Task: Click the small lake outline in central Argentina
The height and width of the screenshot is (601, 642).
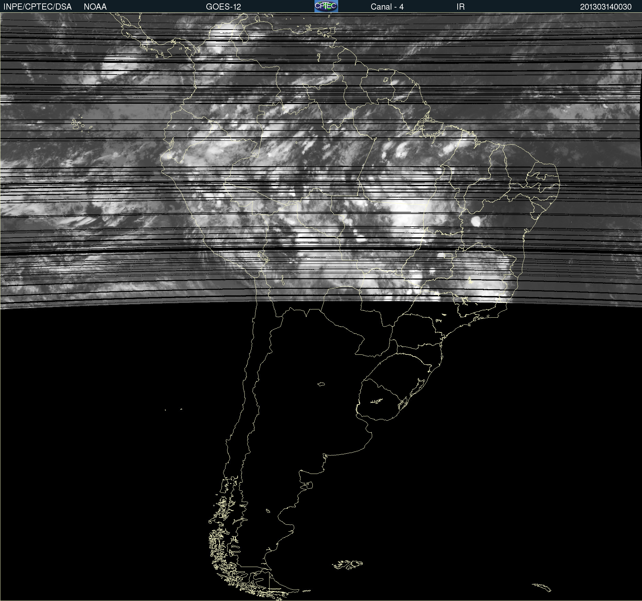Action: coord(321,384)
